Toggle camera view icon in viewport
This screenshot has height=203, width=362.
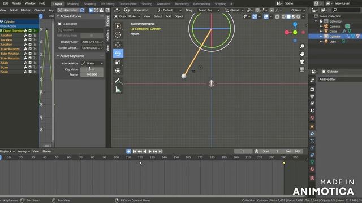tap(302, 61)
